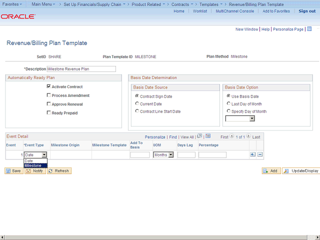Click the UOM column header
The height and width of the screenshot is (240, 320).
click(157, 145)
